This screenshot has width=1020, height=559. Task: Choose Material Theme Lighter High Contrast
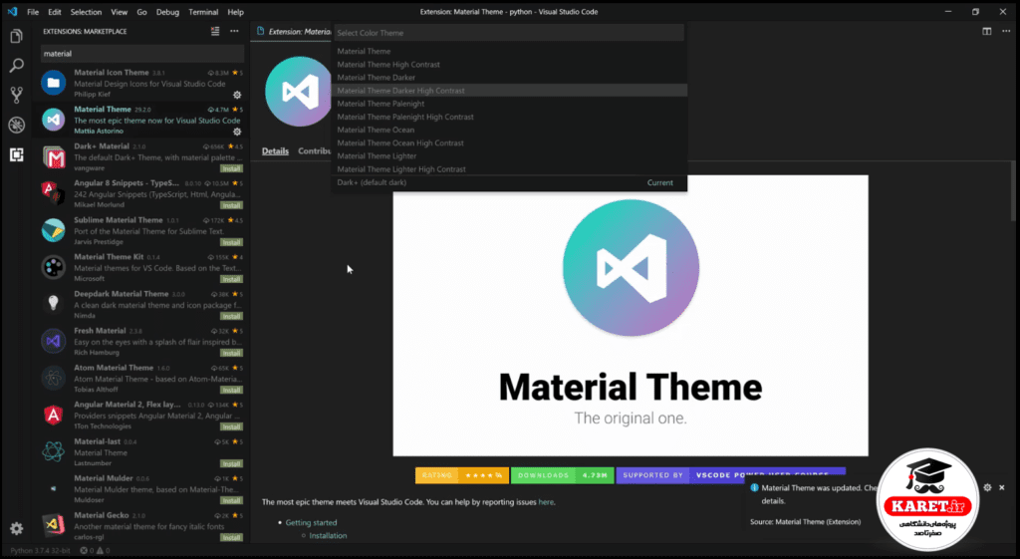tap(509, 168)
